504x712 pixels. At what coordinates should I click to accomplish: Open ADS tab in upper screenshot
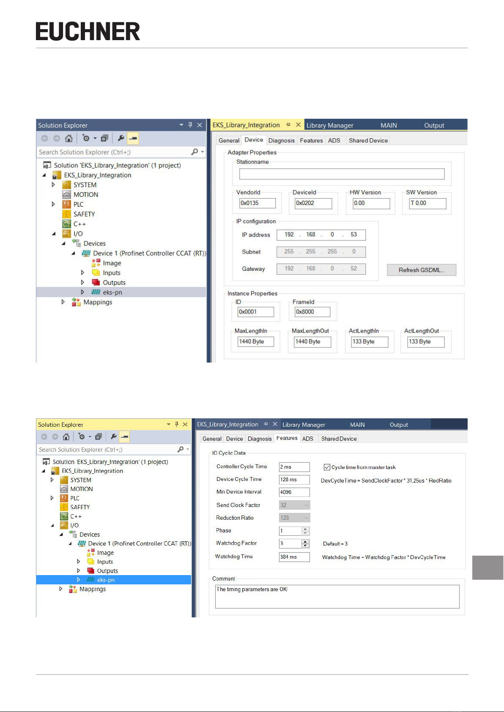coord(334,140)
